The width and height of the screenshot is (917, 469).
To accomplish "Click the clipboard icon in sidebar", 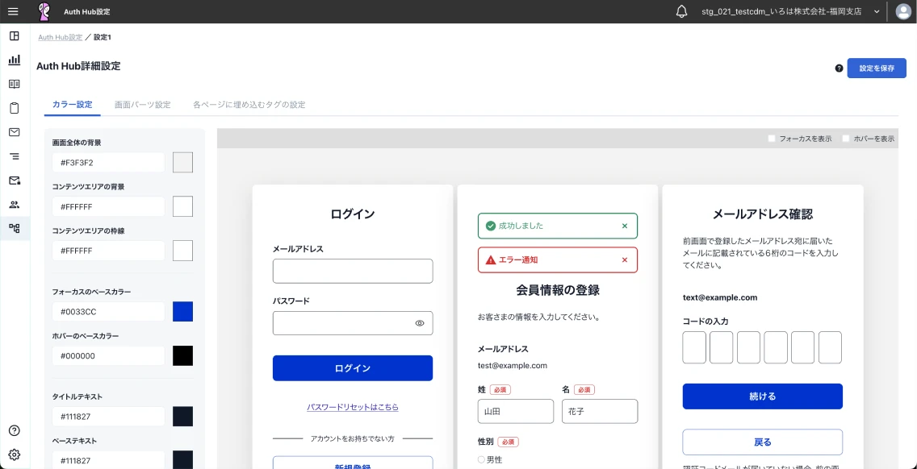I will tap(15, 108).
